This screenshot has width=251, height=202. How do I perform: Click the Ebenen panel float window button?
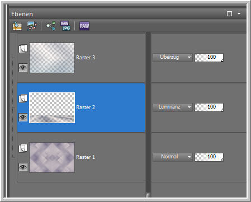pos(229,14)
